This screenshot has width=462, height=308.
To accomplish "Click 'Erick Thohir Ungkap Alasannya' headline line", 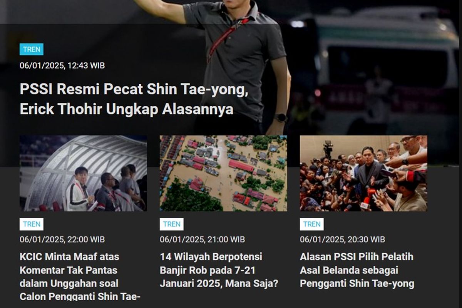I will point(127,109).
